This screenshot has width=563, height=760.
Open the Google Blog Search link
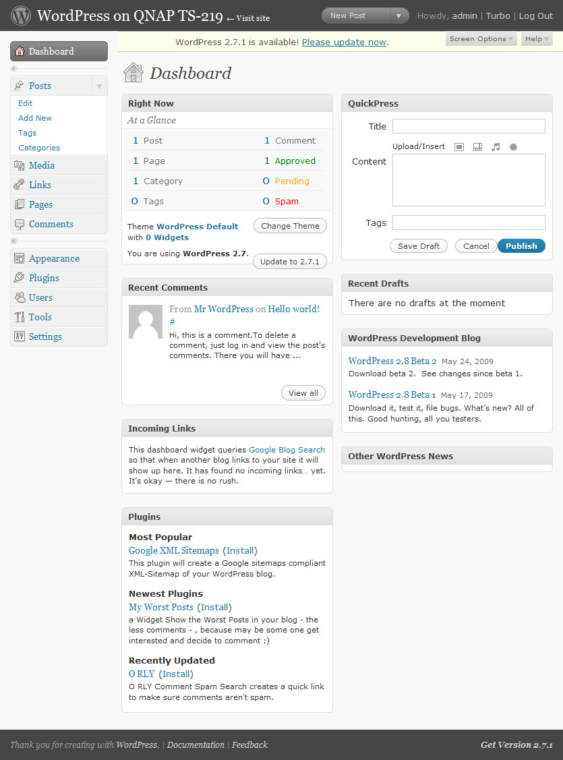287,450
